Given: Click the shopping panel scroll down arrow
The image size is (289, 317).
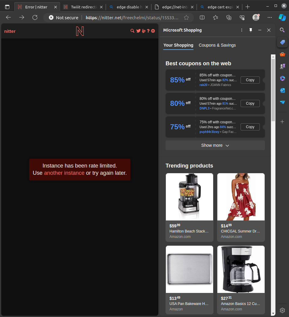Looking at the screenshot, I should [273, 314].
